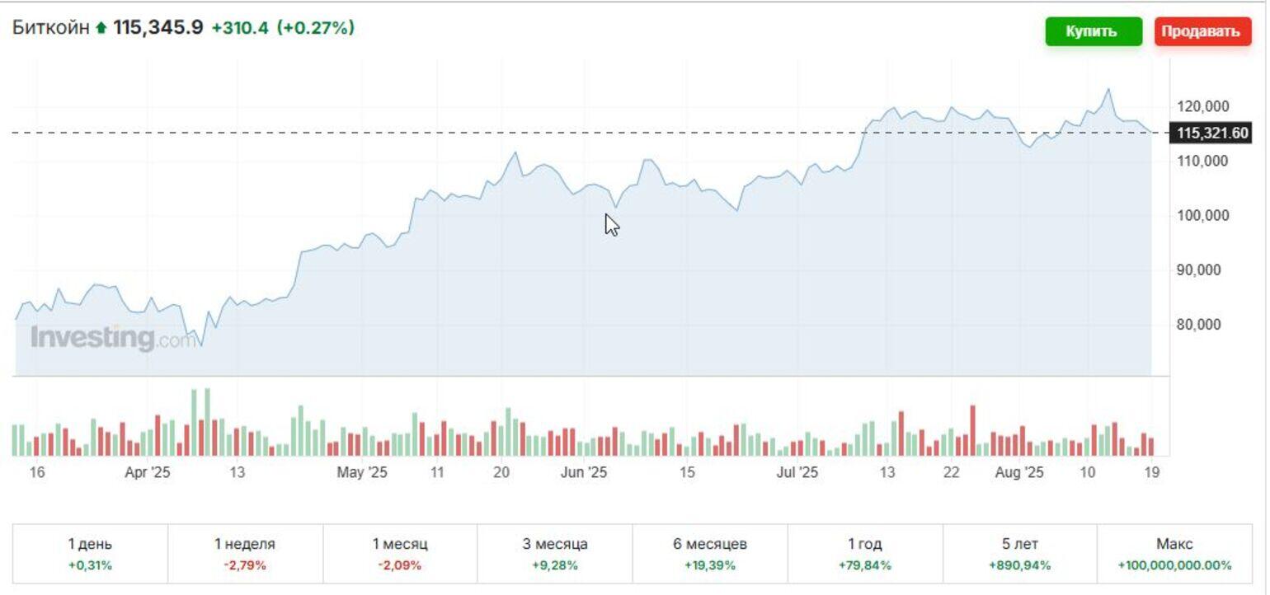Select the 1 год range tab
The width and height of the screenshot is (1270, 595).
[x=865, y=553]
